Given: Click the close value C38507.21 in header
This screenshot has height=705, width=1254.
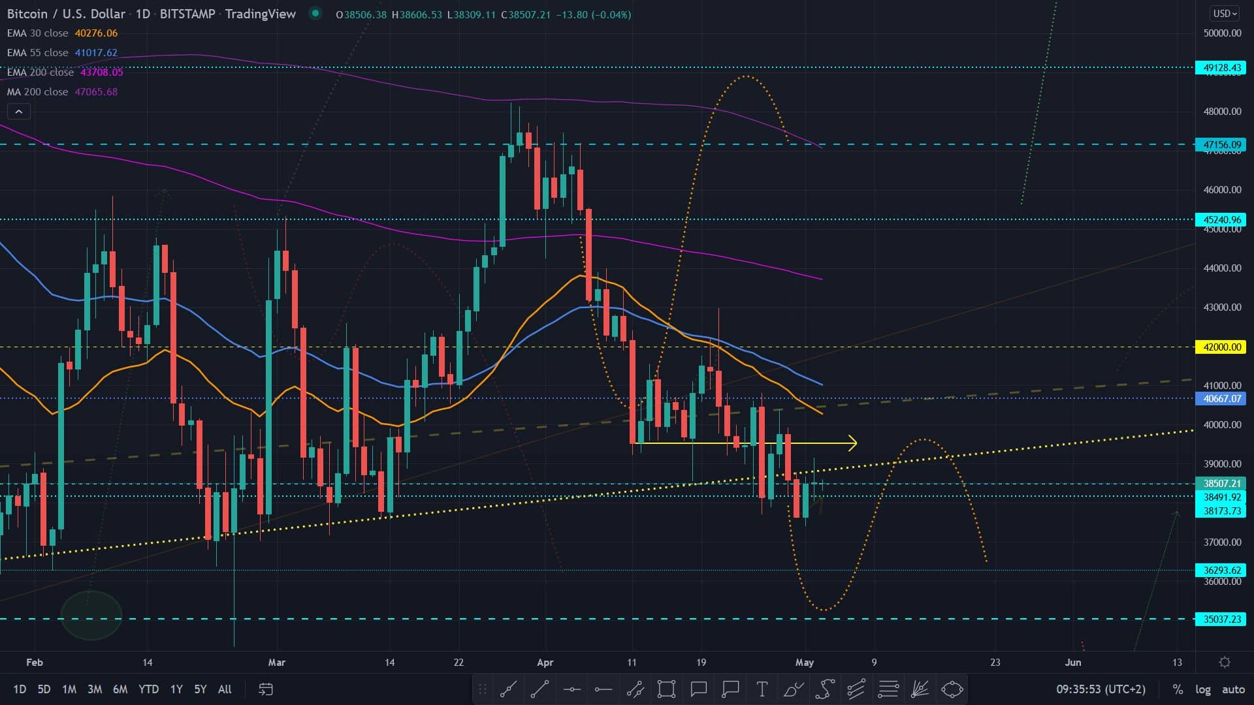Looking at the screenshot, I should click(525, 14).
